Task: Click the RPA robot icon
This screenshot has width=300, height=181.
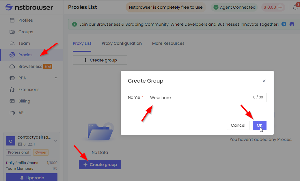Action: [x=12, y=78]
